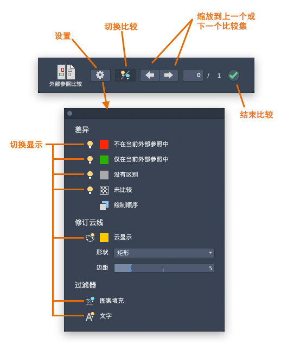Click the green color swatch
This screenshot has height=343, width=300.
[x=104, y=160]
